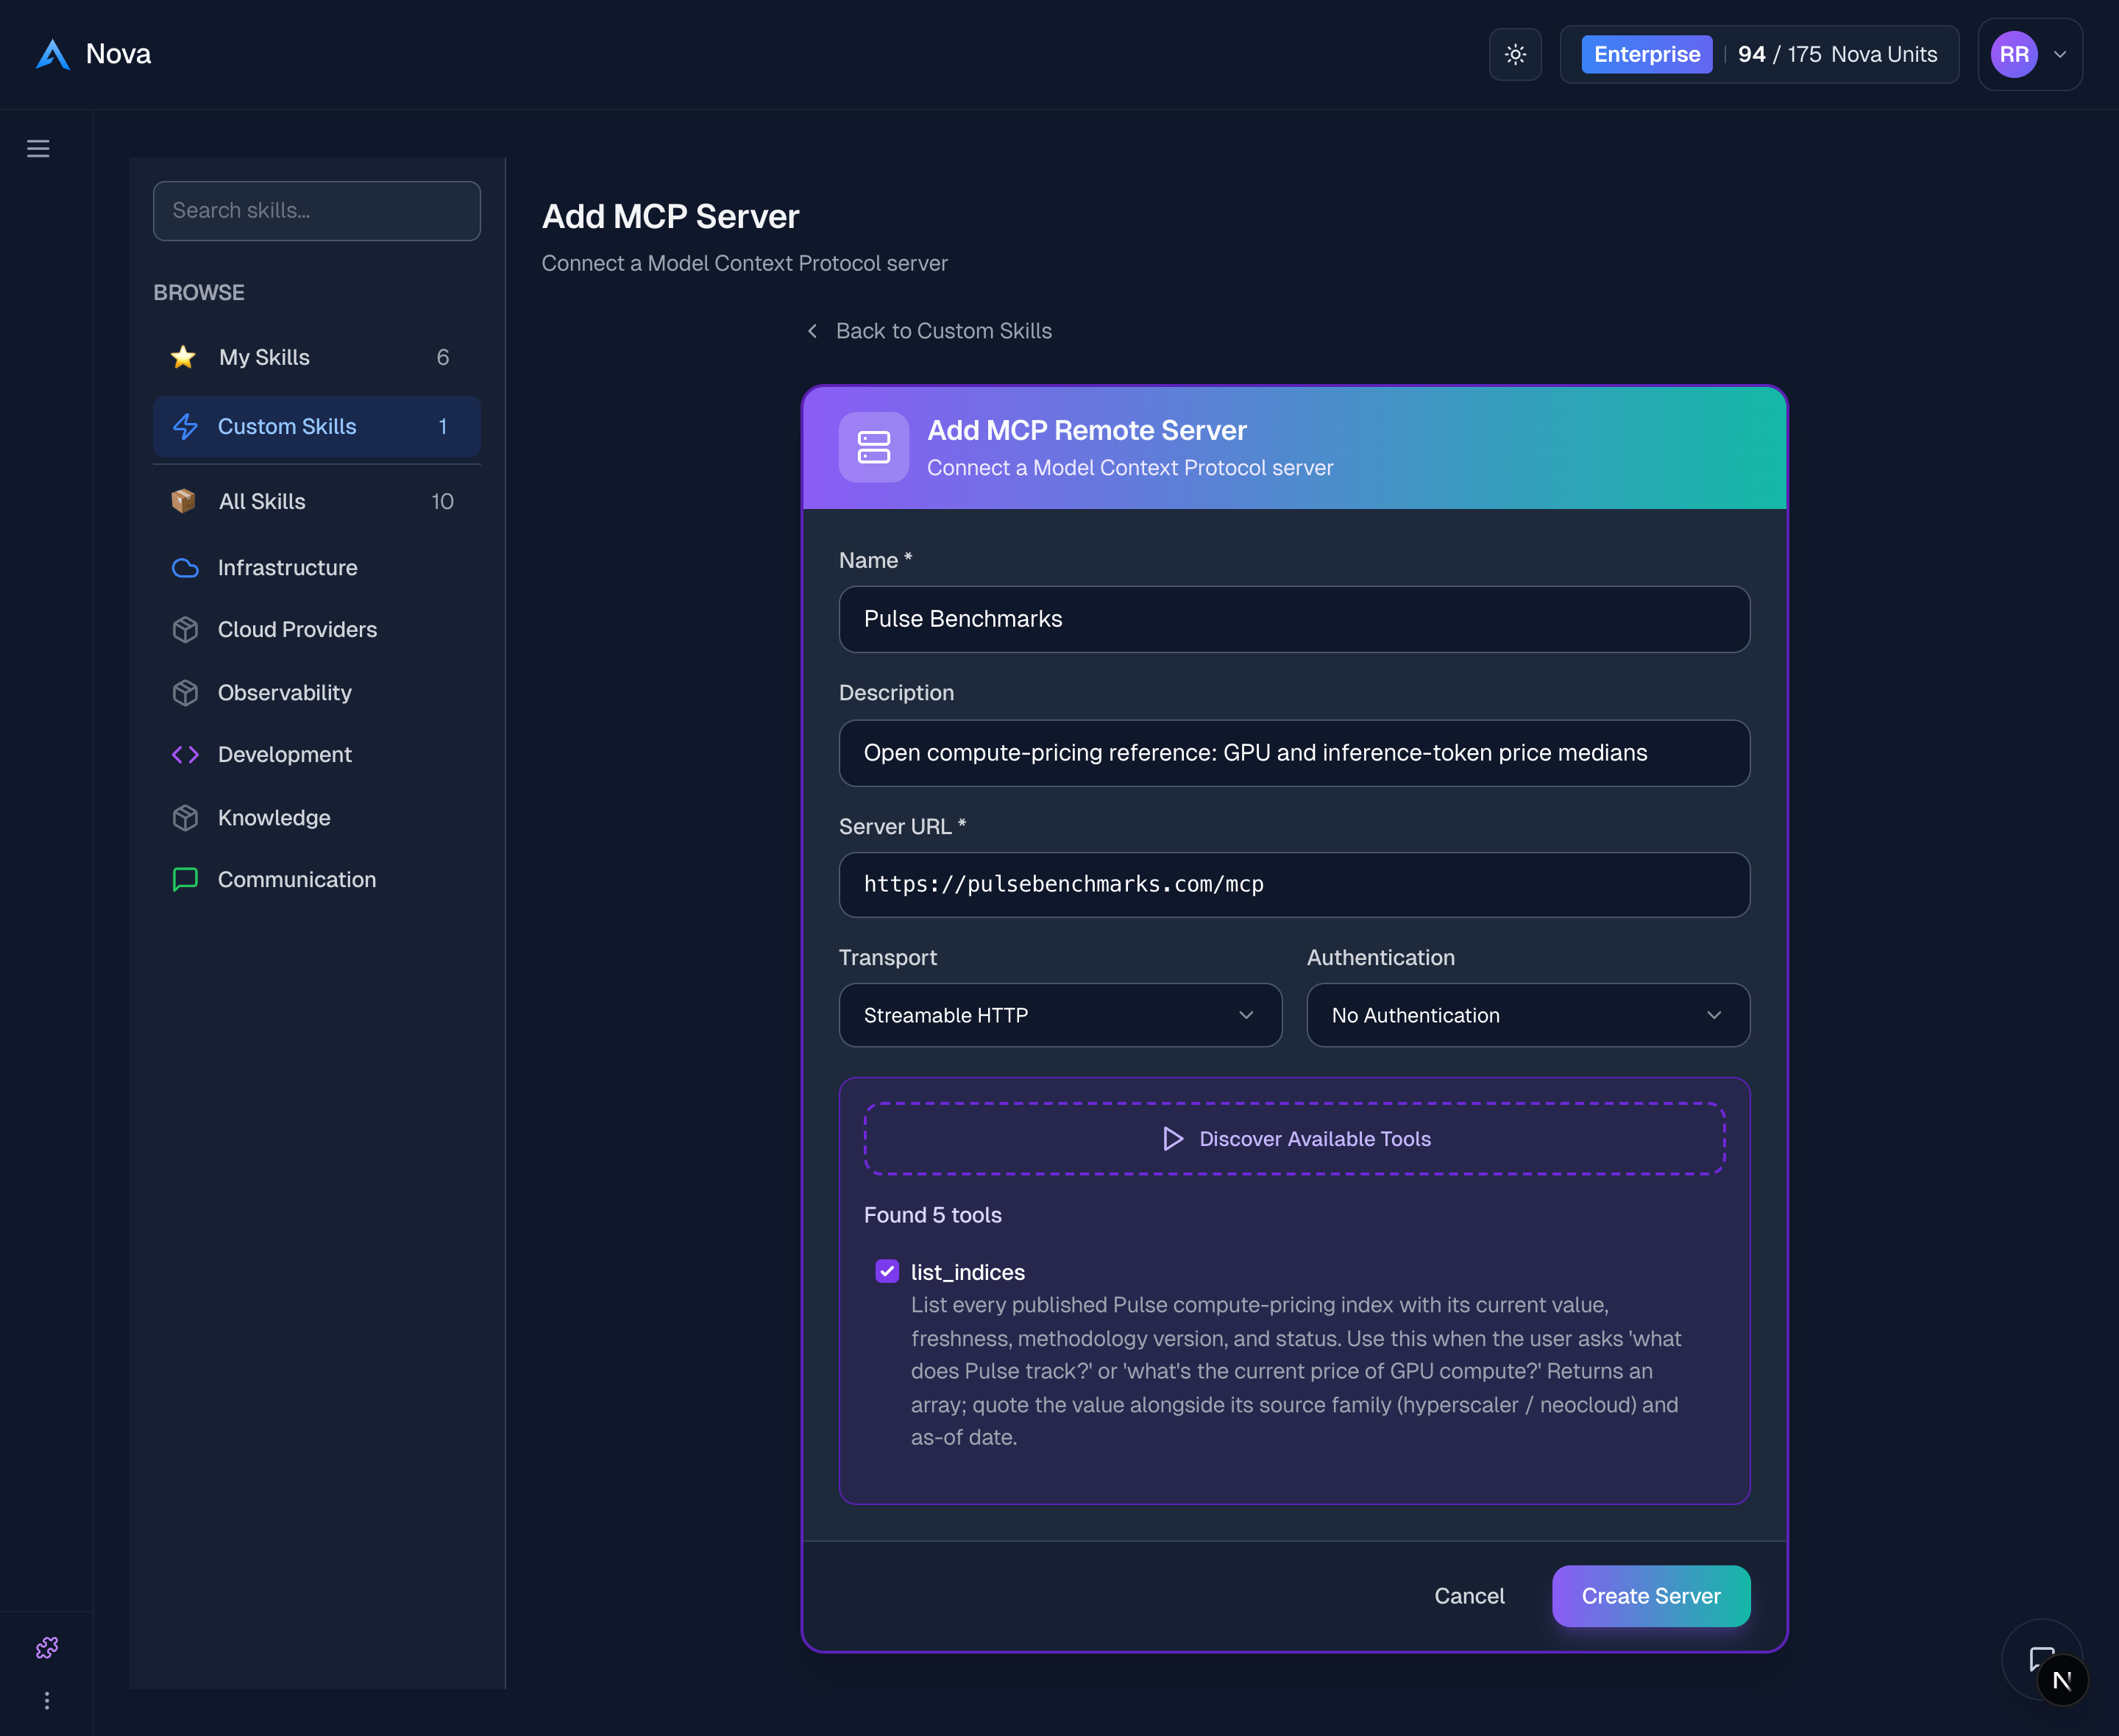The image size is (2119, 1736).
Task: Expand the user account chevron
Action: point(2060,55)
